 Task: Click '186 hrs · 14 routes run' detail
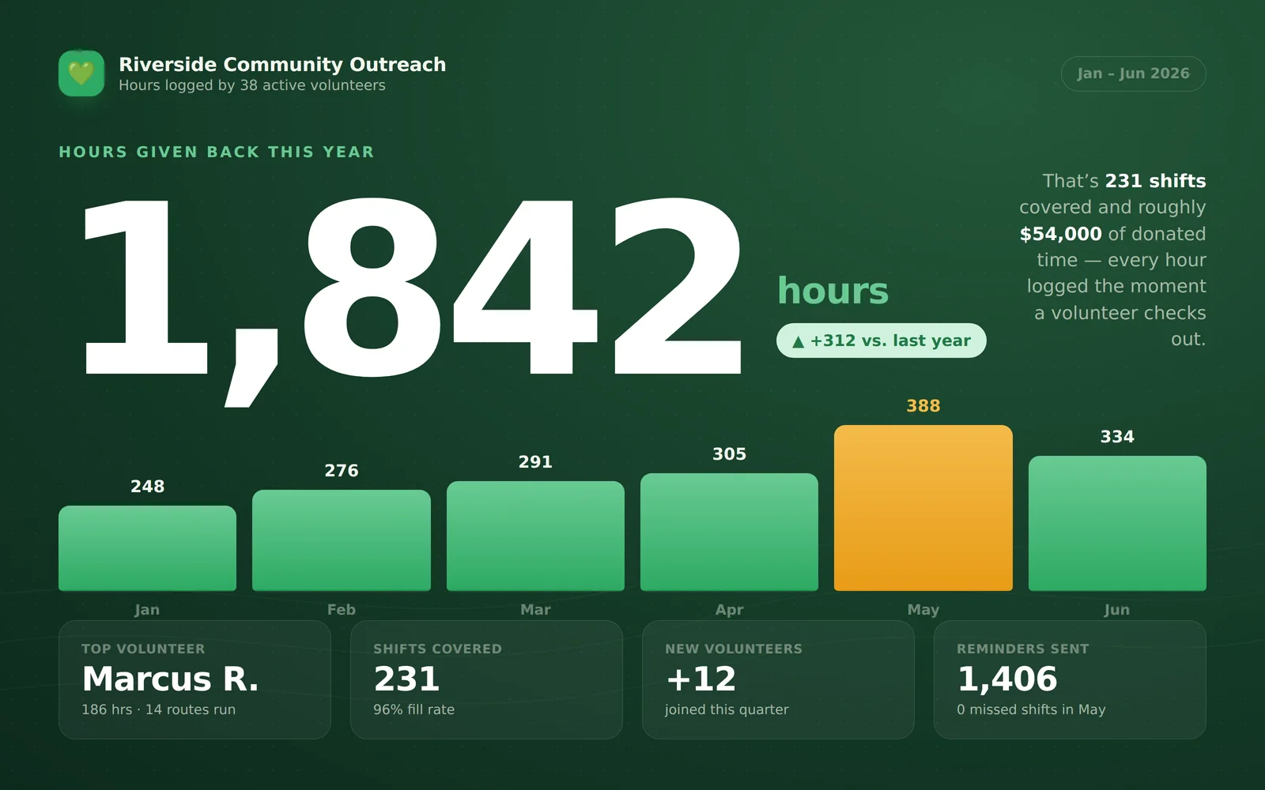point(158,709)
